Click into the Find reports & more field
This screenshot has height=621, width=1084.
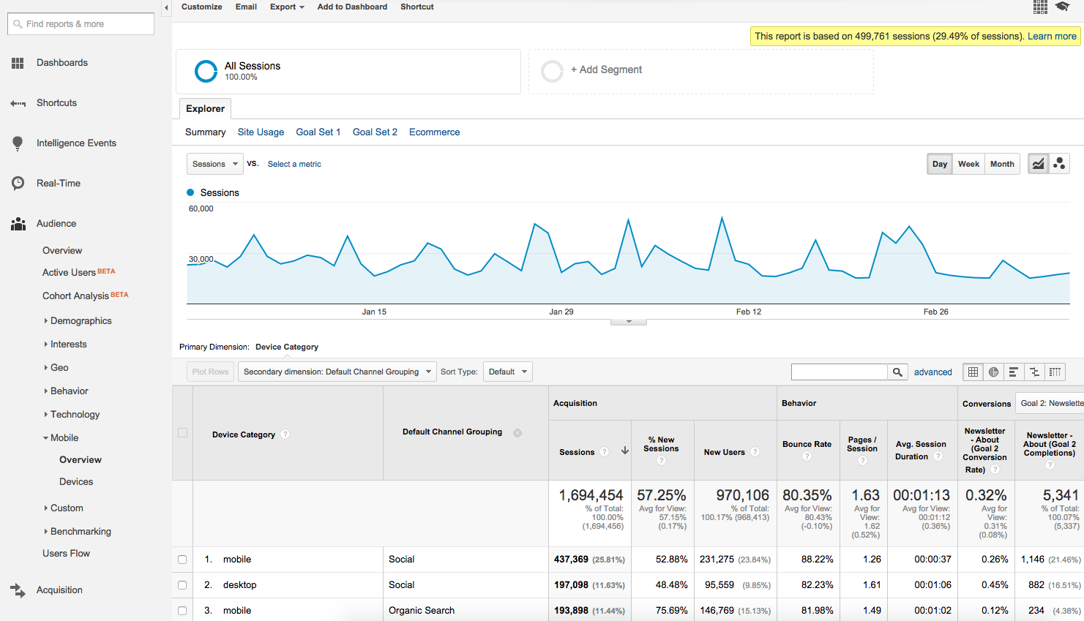point(81,24)
